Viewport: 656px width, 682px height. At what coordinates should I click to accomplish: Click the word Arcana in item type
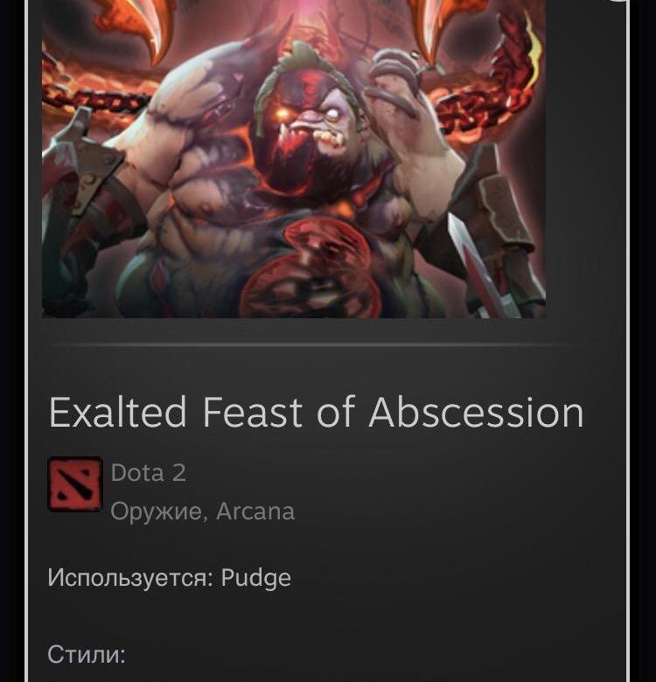tap(255, 511)
